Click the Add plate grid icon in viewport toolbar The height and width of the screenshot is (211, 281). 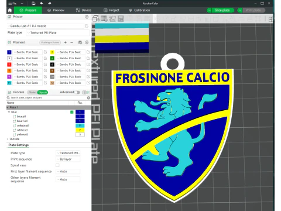pyautogui.click(x=104, y=19)
